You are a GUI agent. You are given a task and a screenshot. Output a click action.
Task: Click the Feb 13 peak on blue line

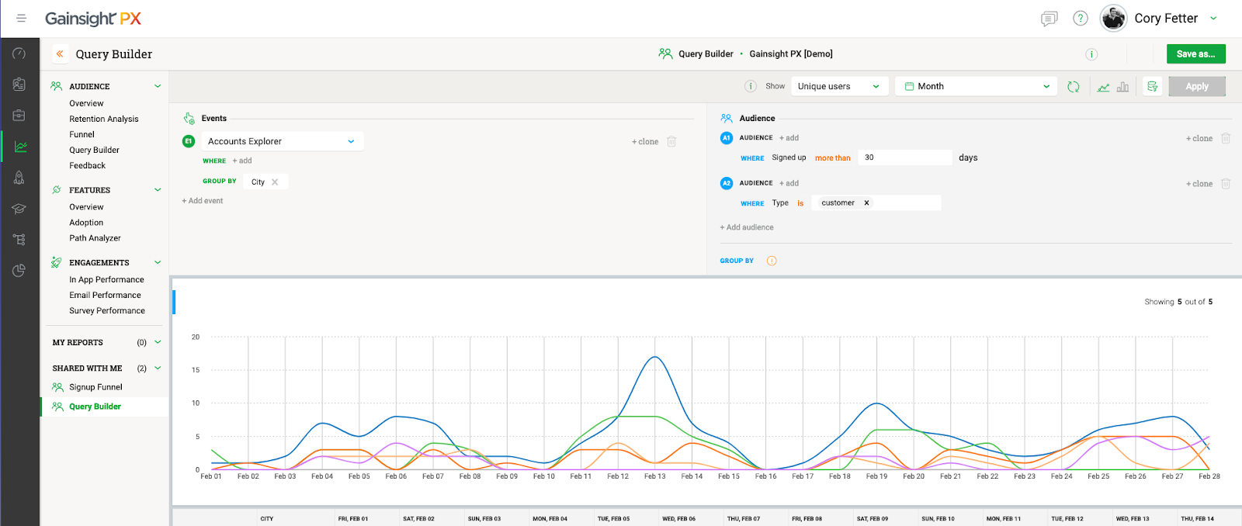point(655,358)
